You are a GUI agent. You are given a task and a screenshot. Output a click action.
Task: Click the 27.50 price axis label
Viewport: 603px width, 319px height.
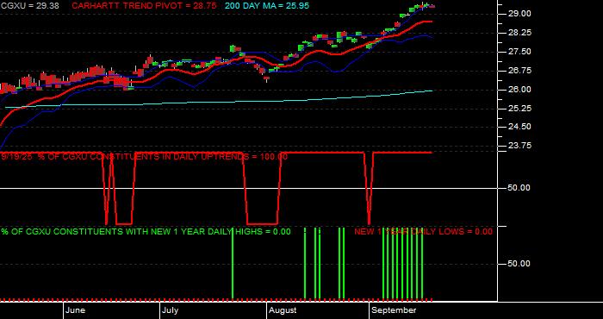tap(519, 52)
